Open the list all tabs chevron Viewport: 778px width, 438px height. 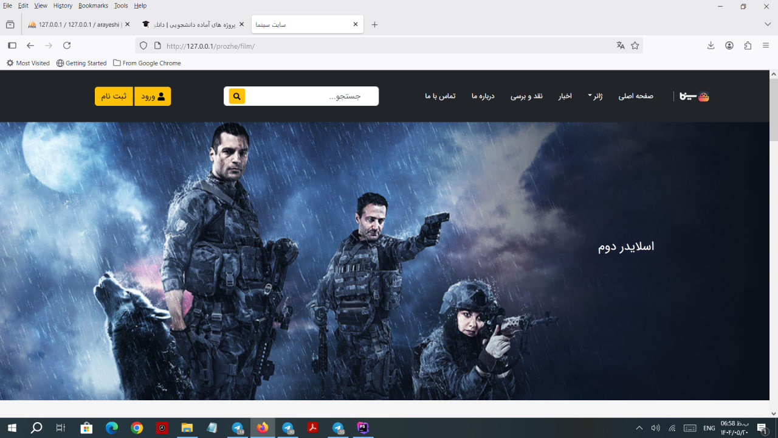[x=768, y=24]
